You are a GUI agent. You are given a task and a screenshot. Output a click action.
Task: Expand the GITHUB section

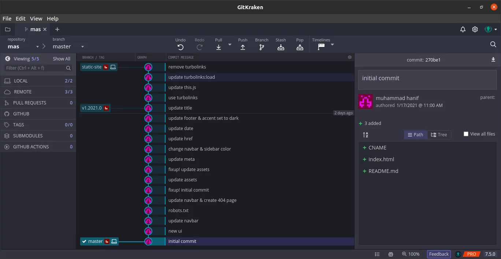pyautogui.click(x=38, y=114)
